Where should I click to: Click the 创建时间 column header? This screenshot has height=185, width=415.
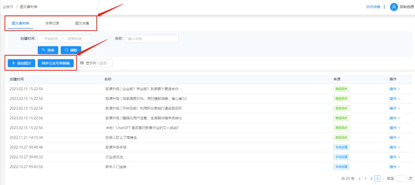(17, 79)
